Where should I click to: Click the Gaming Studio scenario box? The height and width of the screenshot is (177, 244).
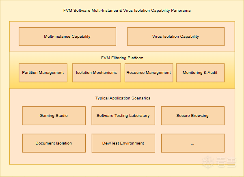pyautogui.click(x=54, y=116)
